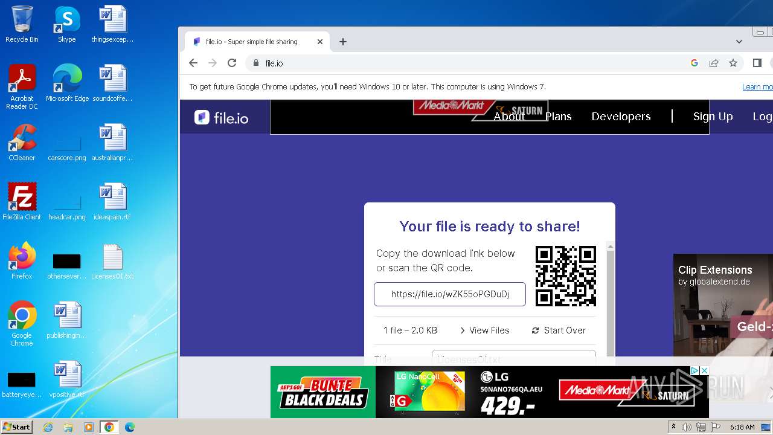This screenshot has height=435, width=773.
Task: Close the bottom banner ad
Action: (703, 370)
